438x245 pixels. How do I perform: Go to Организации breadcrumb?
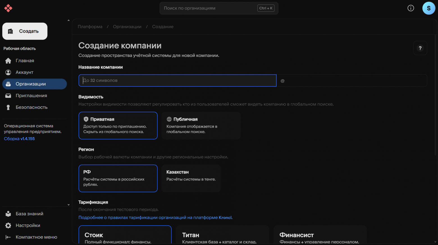(127, 27)
